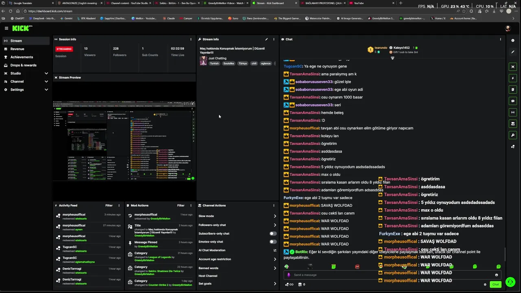Click the green headset support button
The height and width of the screenshot is (293, 521).
(x=510, y=282)
